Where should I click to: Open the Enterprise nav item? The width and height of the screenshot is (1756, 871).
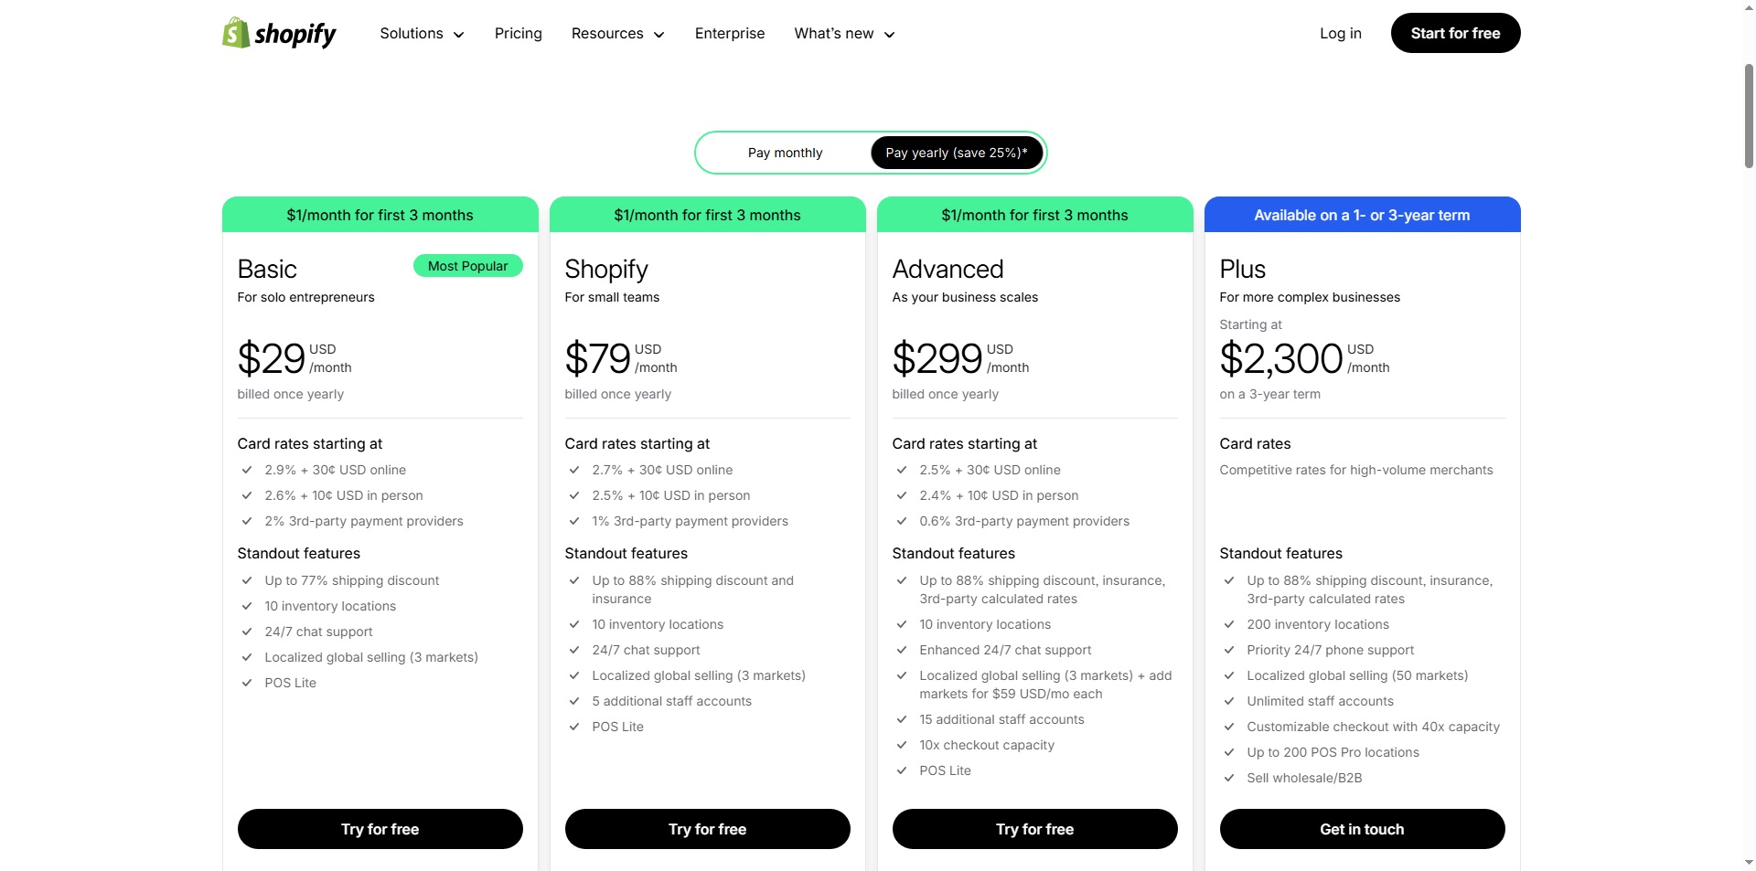[730, 34]
